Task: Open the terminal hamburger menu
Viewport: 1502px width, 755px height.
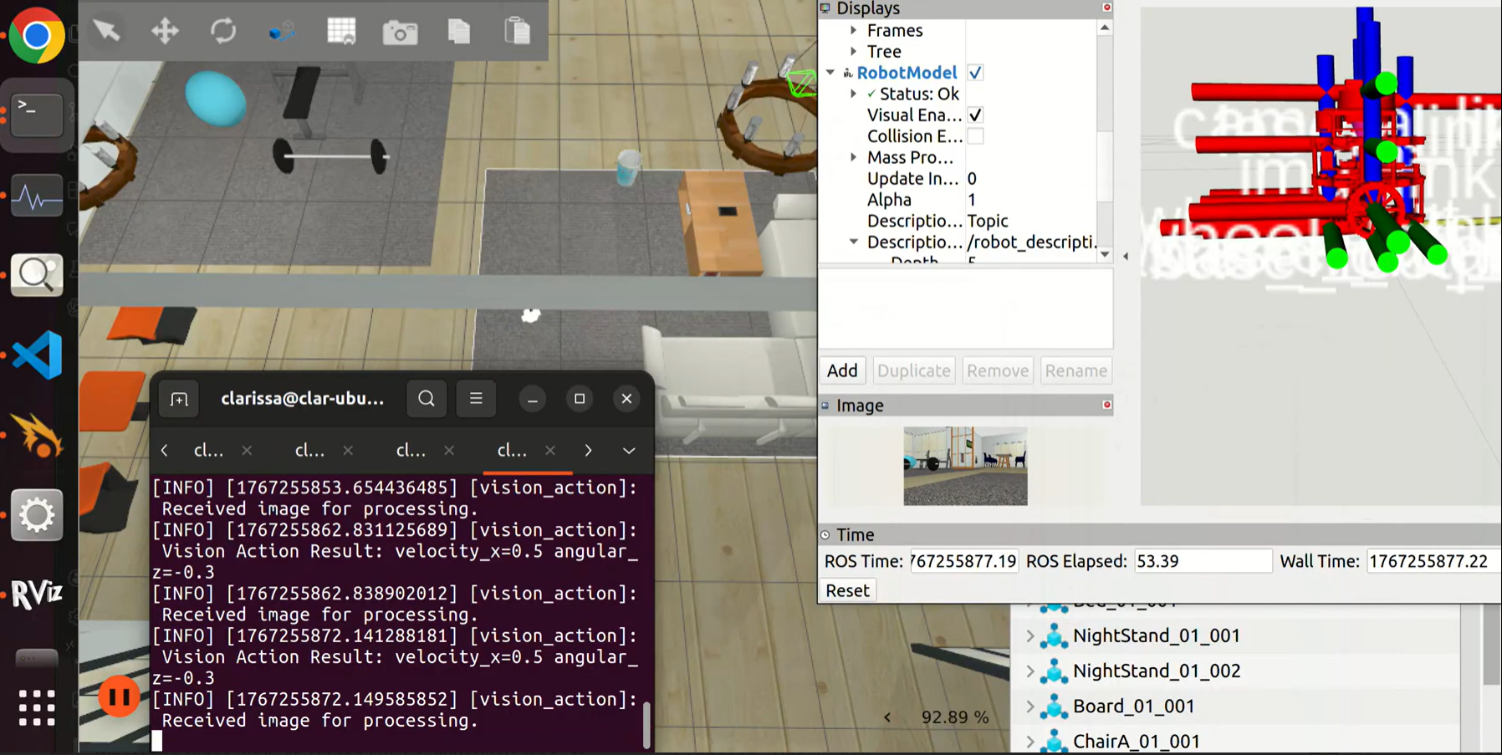Action: [476, 399]
